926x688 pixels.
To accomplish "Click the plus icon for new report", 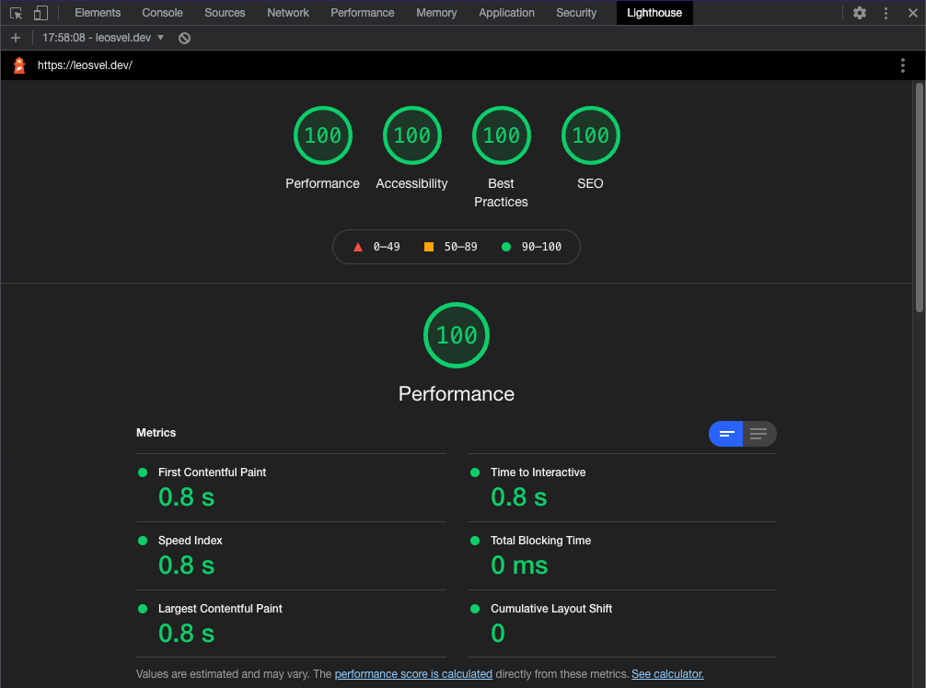I will (x=16, y=38).
